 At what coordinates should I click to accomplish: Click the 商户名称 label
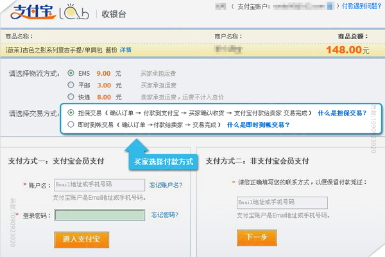click(x=228, y=37)
